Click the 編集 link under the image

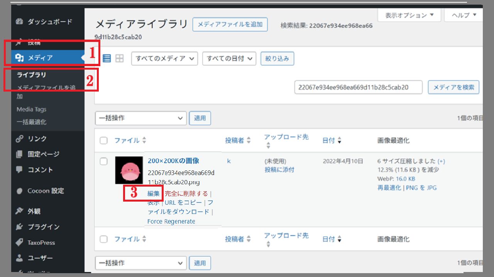154,194
